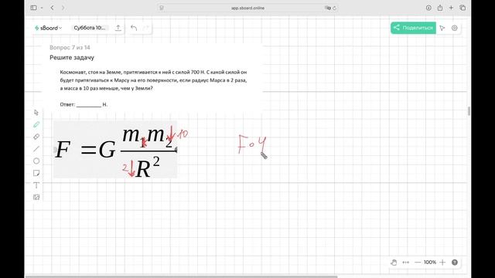
Task: Select the eraser tool
Action: (x=36, y=137)
